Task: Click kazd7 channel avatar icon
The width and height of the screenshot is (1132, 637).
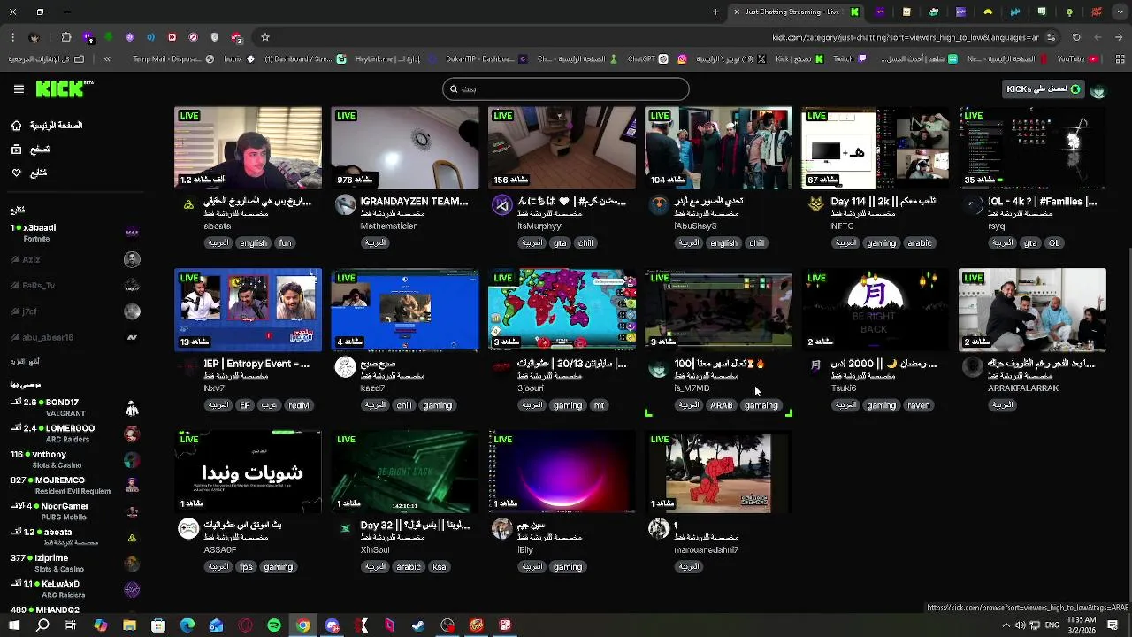Action: [x=345, y=367]
